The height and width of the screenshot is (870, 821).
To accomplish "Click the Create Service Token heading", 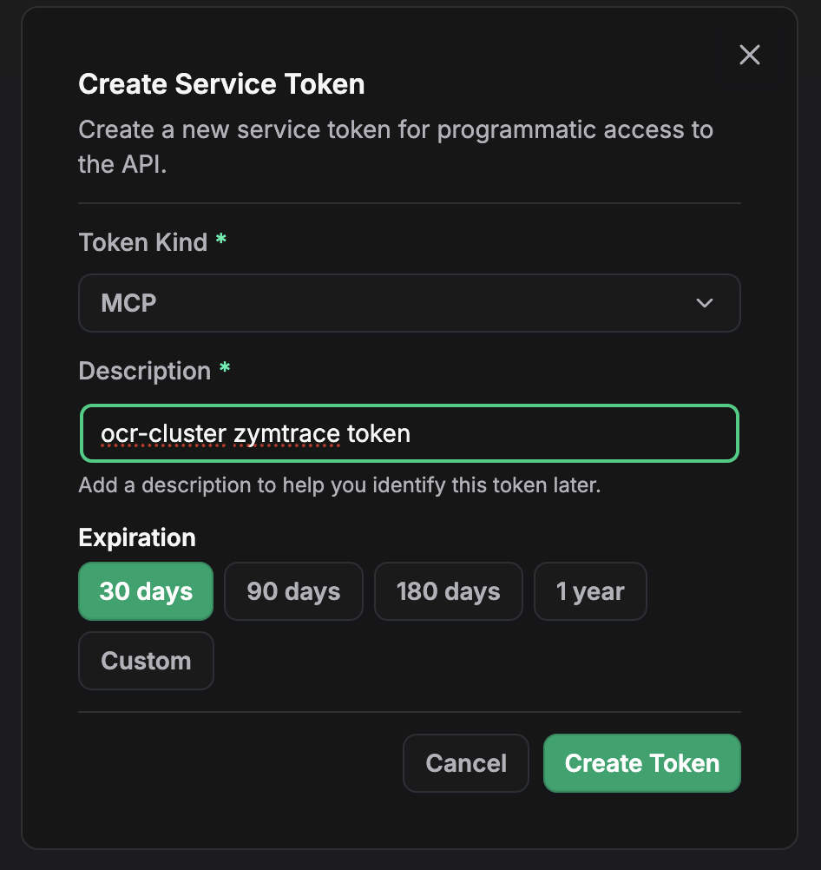I will click(221, 83).
